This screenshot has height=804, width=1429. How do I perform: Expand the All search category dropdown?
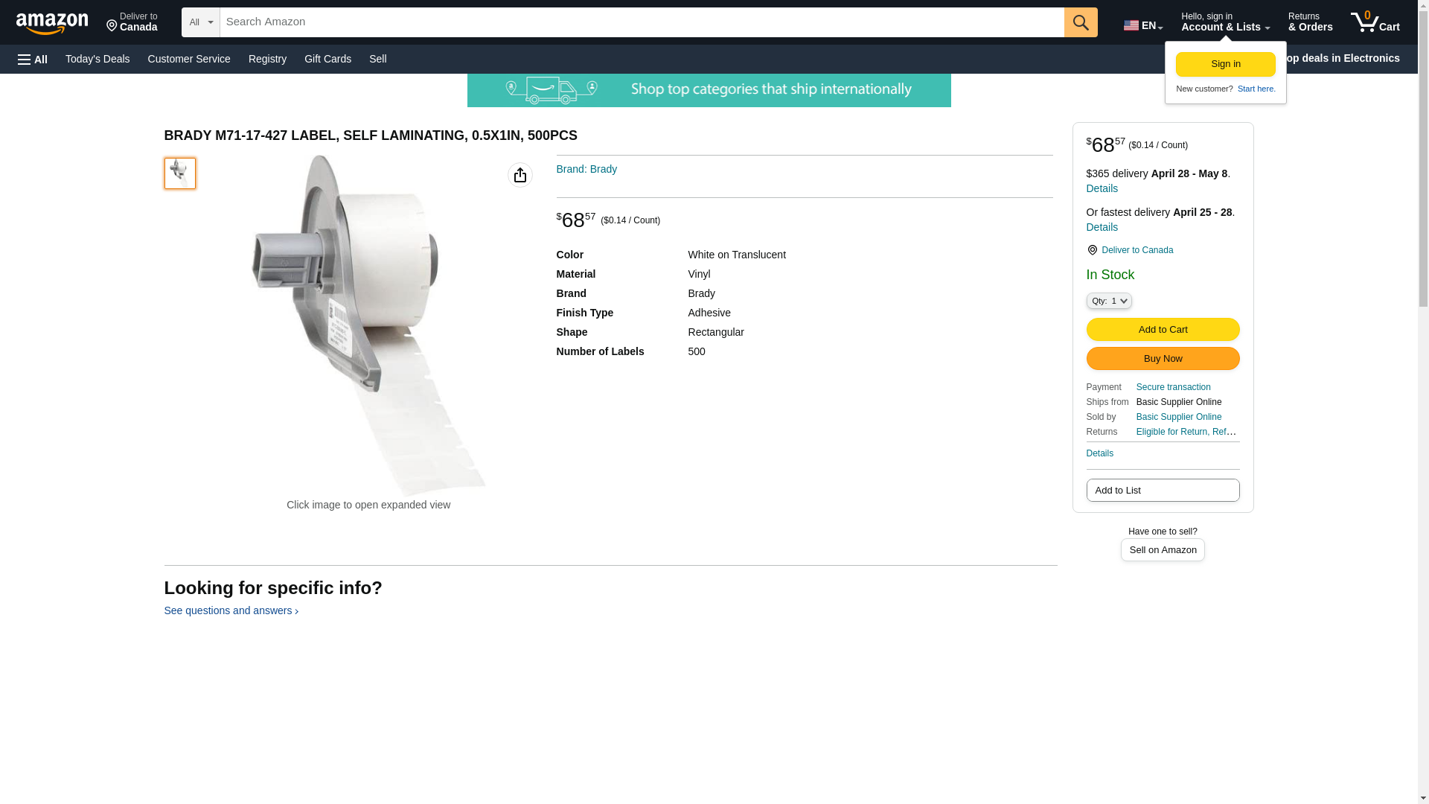200,22
